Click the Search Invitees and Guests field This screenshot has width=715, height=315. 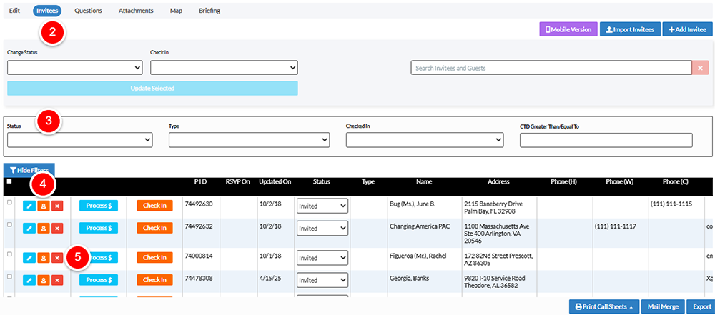[551, 68]
